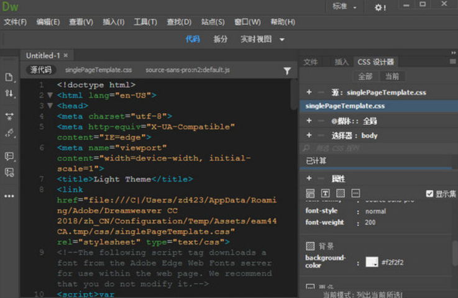Click the Open Documents icon in left toolbar
The height and width of the screenshot is (298, 458).
(x=9, y=77)
